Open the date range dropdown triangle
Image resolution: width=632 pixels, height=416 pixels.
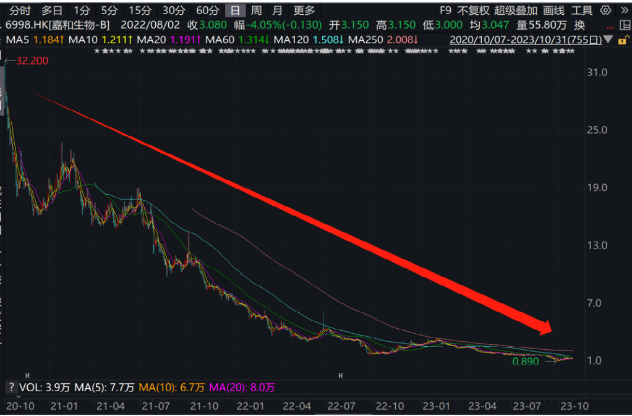click(609, 40)
